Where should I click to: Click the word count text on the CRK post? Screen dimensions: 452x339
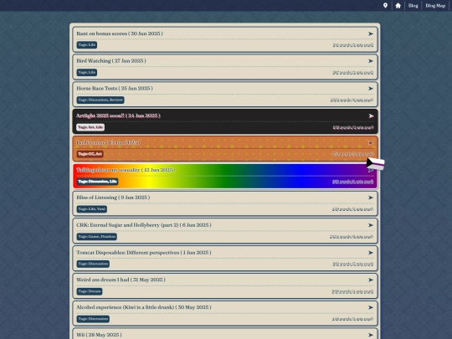352,237
